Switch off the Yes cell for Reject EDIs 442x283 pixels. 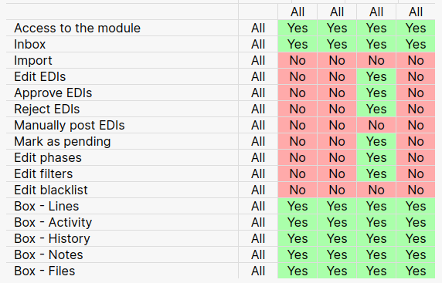point(376,109)
